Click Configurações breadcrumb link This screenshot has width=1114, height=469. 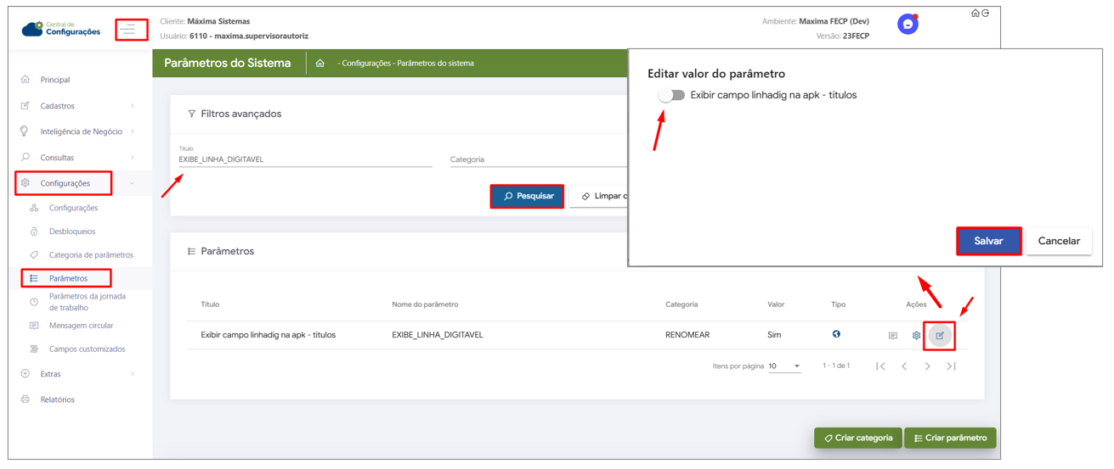pos(366,64)
